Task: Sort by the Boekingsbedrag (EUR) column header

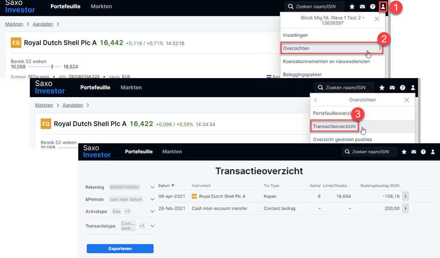Action: (380, 186)
